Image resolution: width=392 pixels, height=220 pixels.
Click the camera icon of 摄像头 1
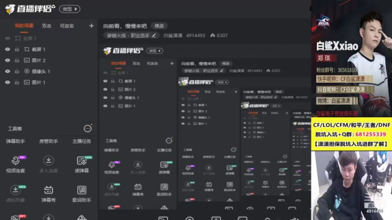27,71
